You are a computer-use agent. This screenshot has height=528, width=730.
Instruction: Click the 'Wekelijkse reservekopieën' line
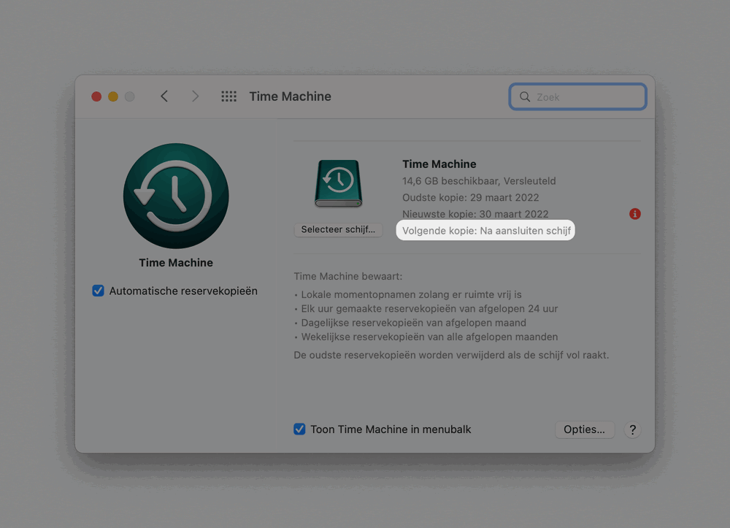pyautogui.click(x=429, y=337)
